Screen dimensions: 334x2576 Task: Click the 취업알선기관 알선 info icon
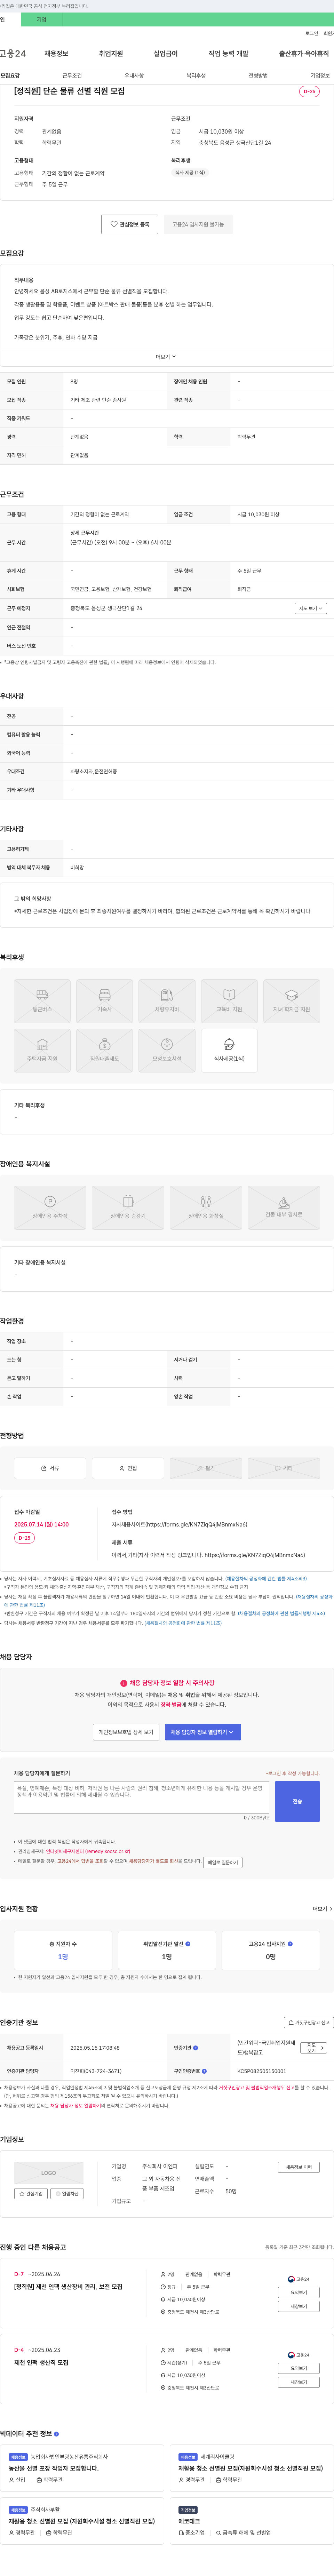coord(188,1944)
